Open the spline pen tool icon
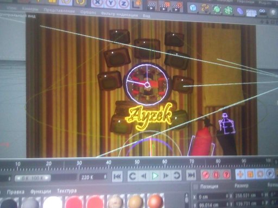This screenshot has height=208, width=278. [205, 9]
